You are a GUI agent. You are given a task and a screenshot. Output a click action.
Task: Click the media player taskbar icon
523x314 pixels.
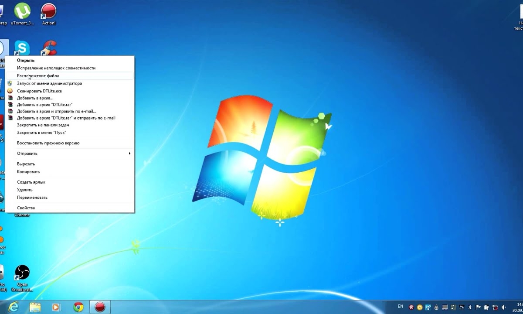tap(56, 307)
